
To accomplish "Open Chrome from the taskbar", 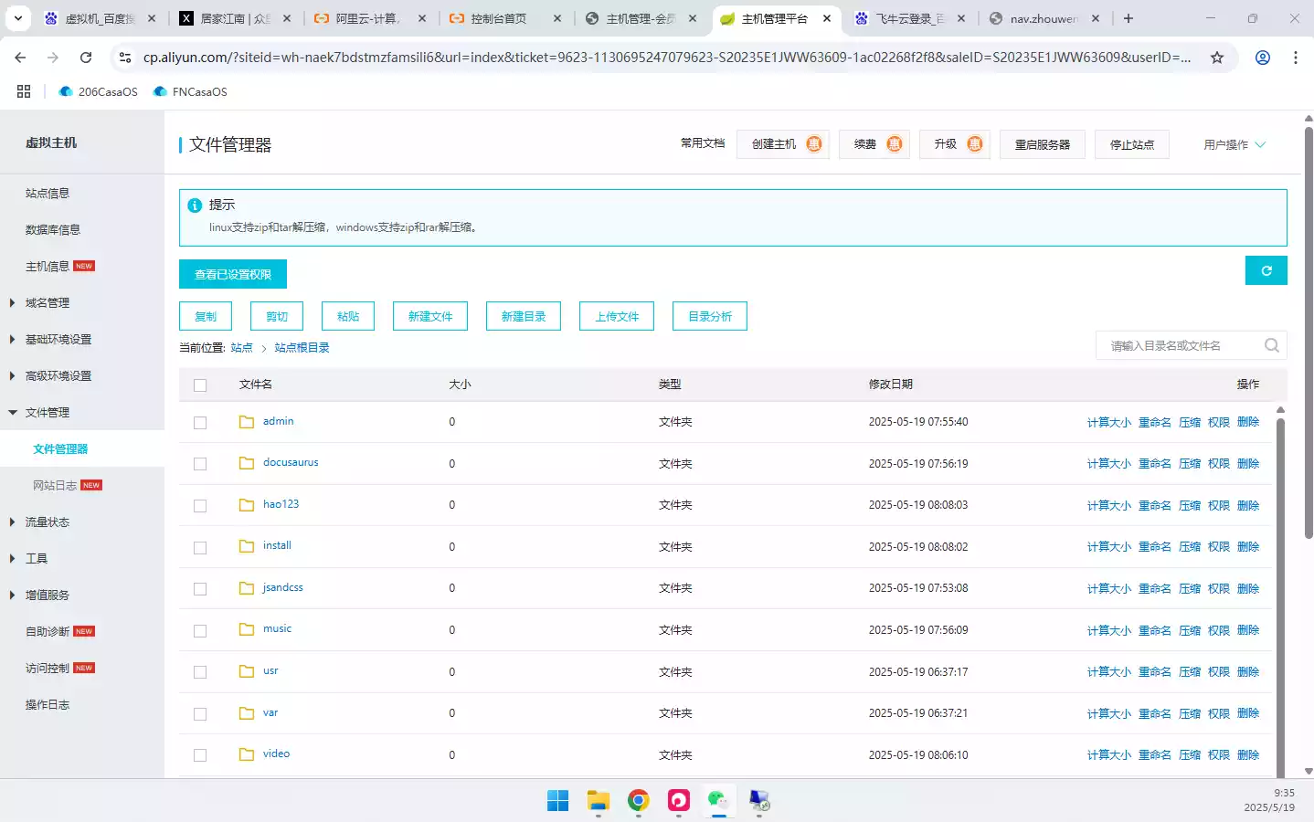I will 638,801.
